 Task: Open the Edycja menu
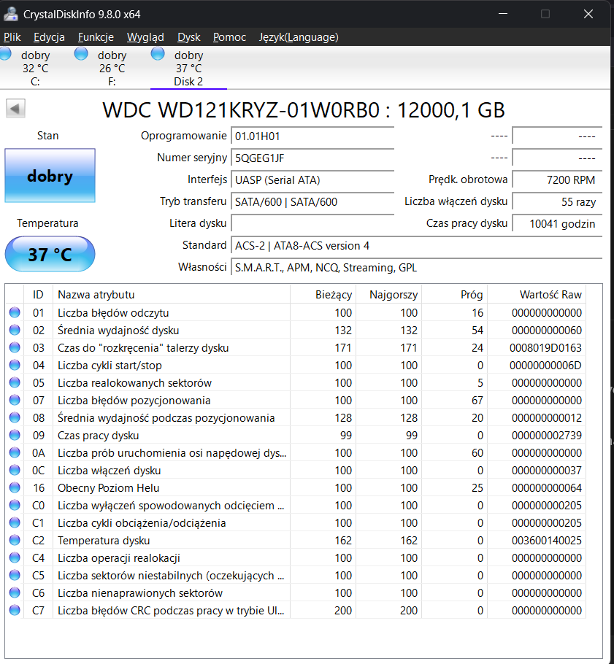point(49,37)
